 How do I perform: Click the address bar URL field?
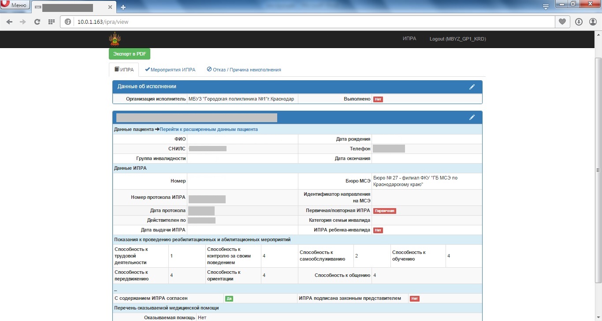[308, 22]
